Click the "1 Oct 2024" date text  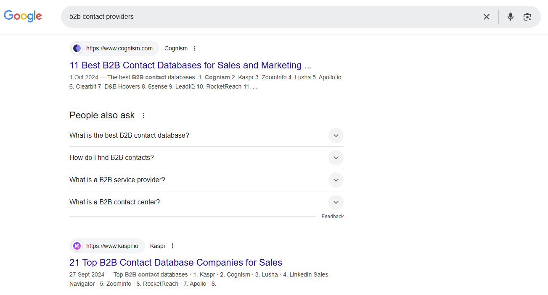[84, 78]
